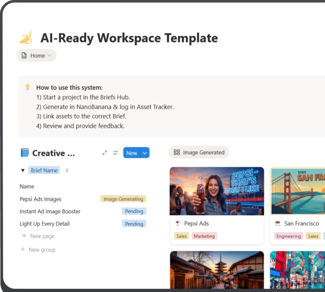
Task: Open the Pepsi Ads card thumbnail
Action: [217, 191]
